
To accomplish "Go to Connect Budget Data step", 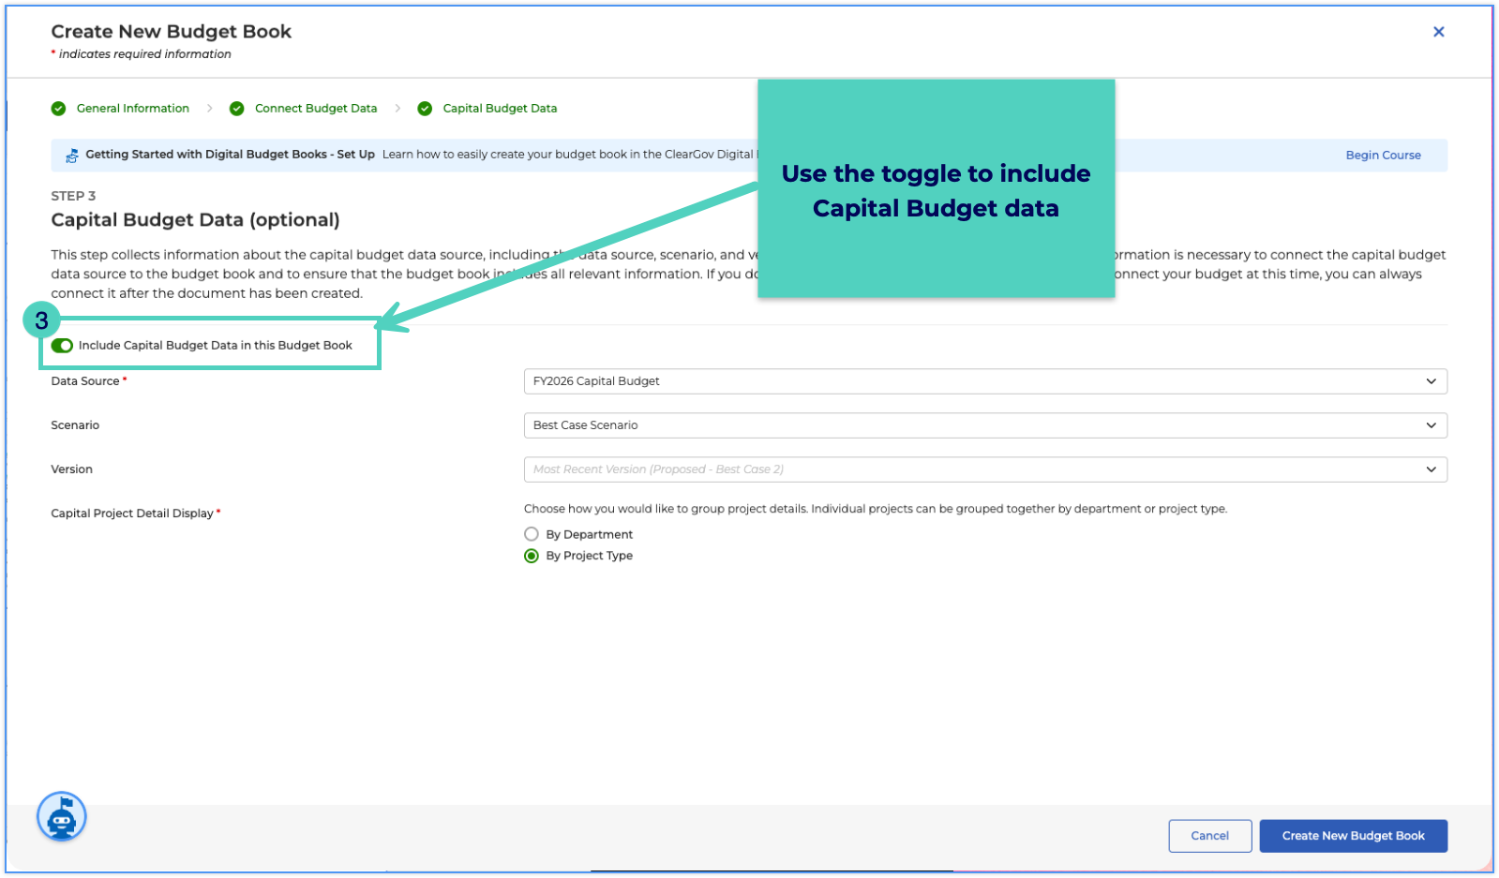I will point(316,109).
